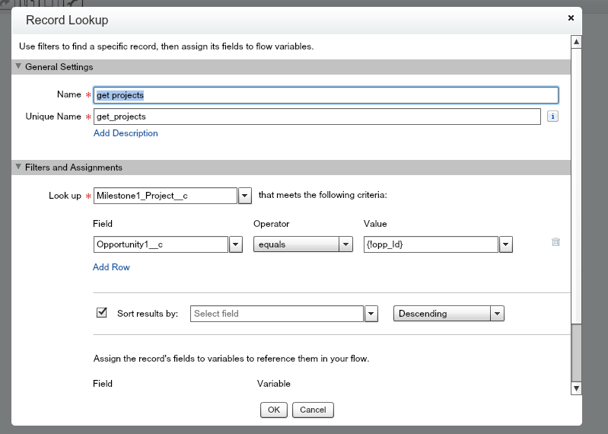Click the Name input field
Image resolution: width=608 pixels, height=434 pixels.
326,95
